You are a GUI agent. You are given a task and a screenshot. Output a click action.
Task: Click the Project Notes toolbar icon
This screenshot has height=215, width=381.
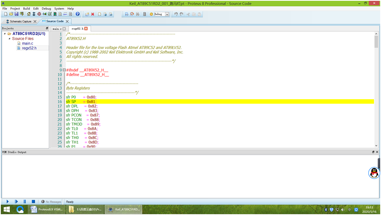pos(71,14)
